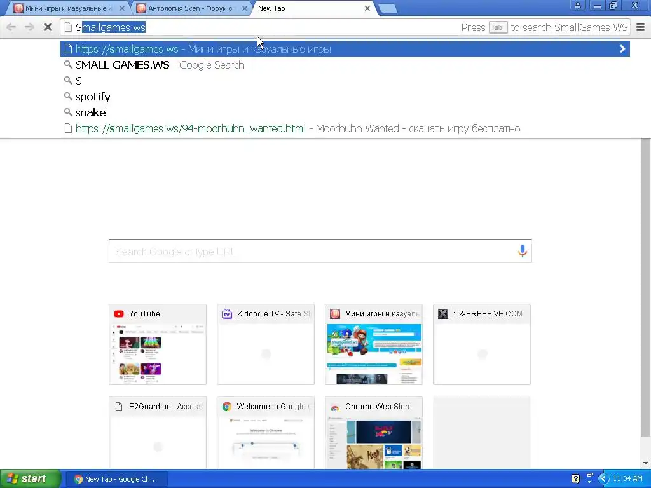This screenshot has height=488, width=651.
Task: Pick the spotify search suggestion
Action: pyautogui.click(x=345, y=97)
